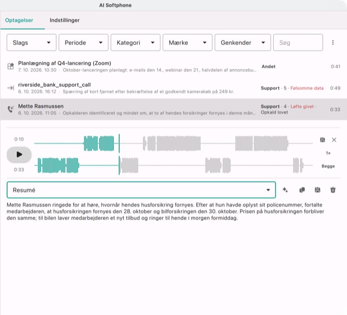Screen dimensions: 347x315
Task: Change the 1x playback speed
Action: point(328,153)
